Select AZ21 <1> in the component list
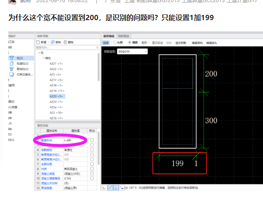263x205 pixels. (56, 64)
